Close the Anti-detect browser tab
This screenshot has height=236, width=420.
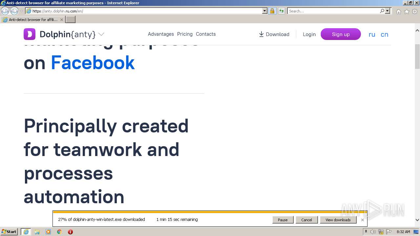[x=61, y=20]
